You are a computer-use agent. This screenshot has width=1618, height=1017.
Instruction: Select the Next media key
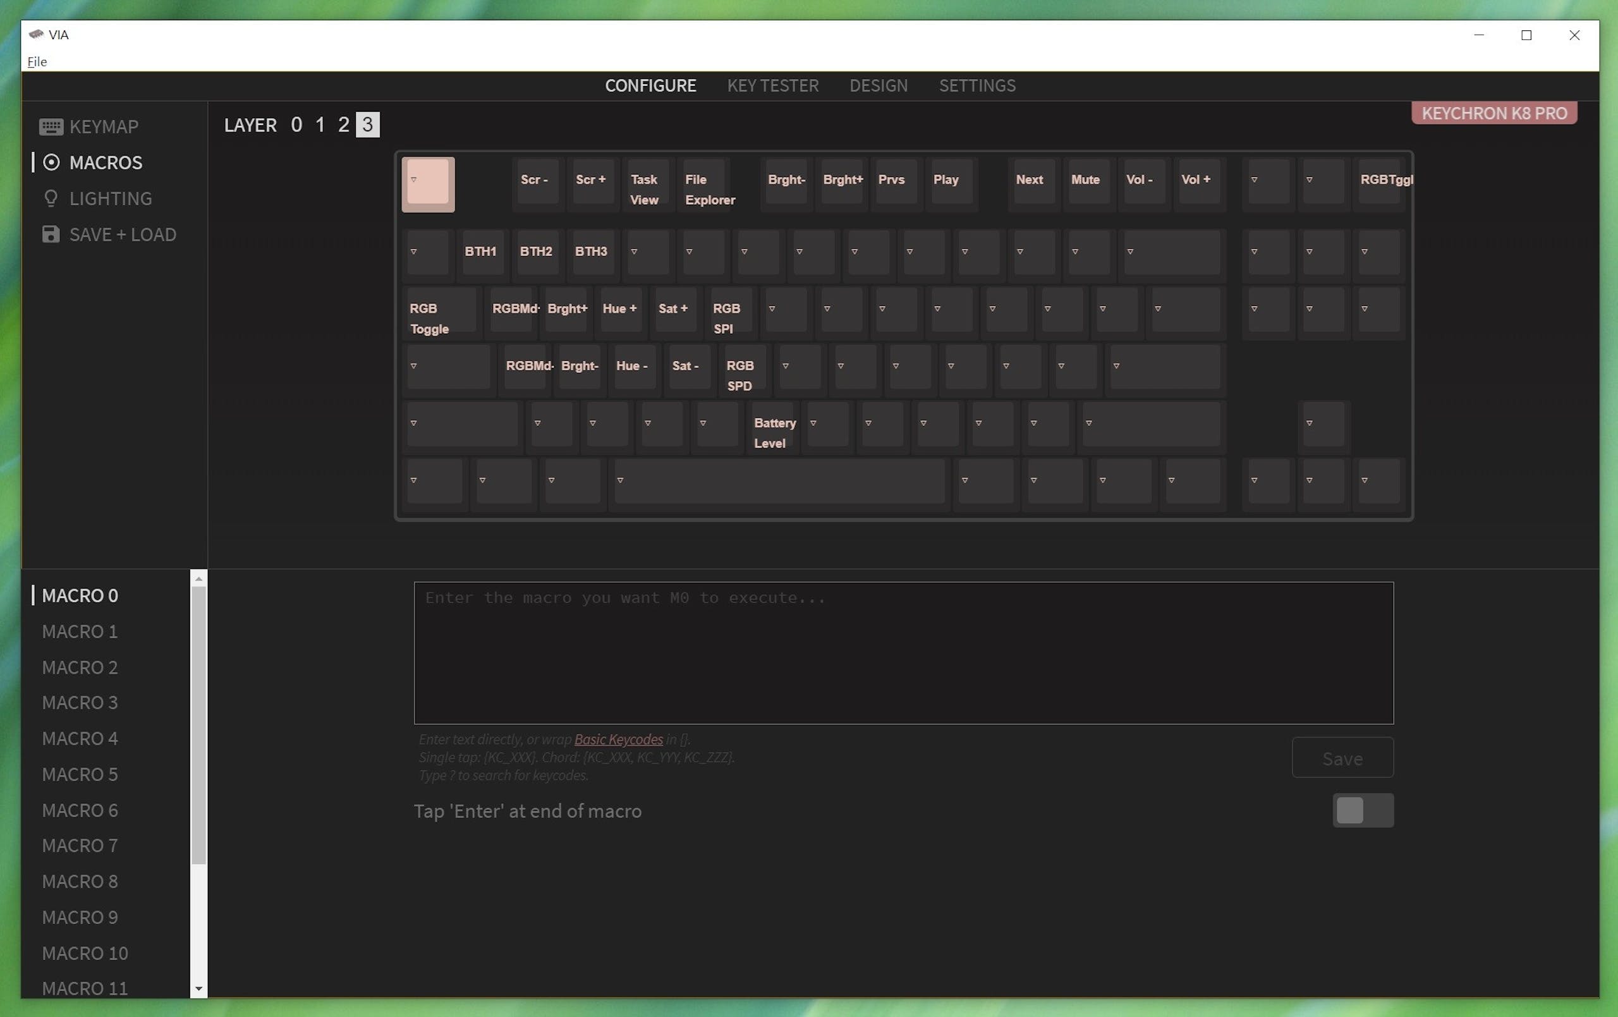[1034, 184]
